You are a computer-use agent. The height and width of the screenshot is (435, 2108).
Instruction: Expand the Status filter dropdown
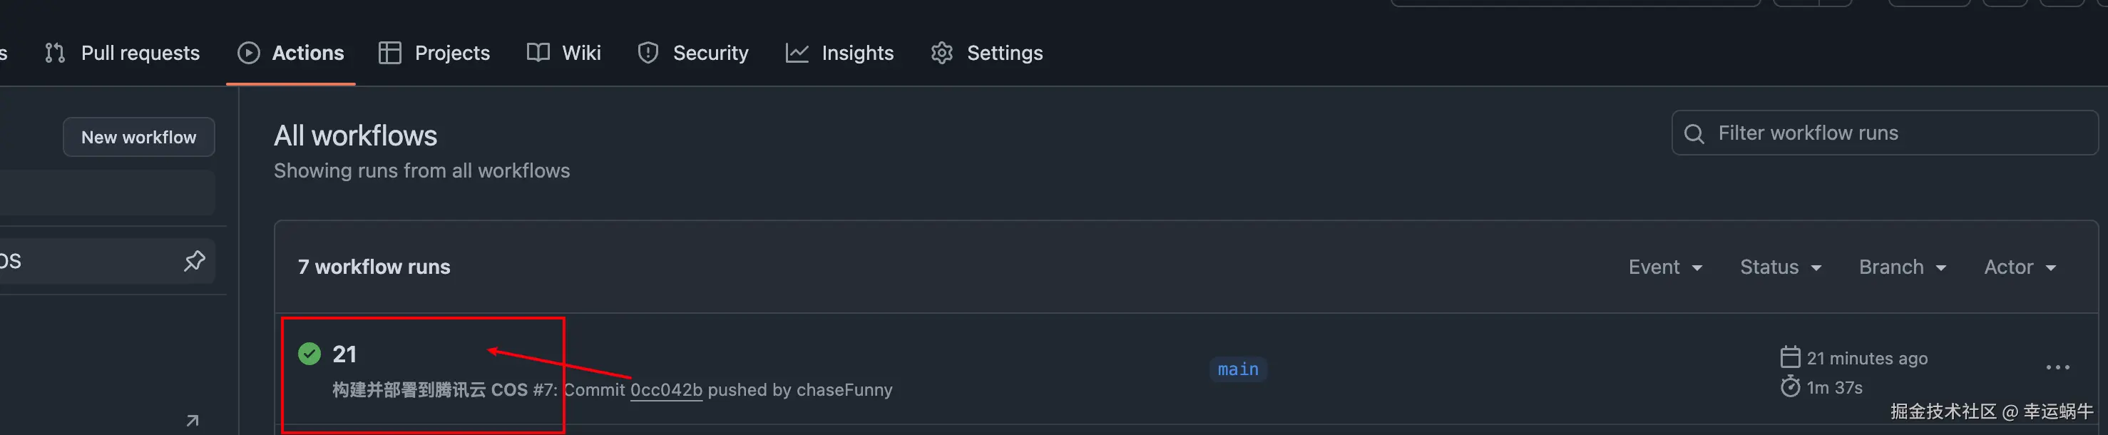pos(1780,267)
